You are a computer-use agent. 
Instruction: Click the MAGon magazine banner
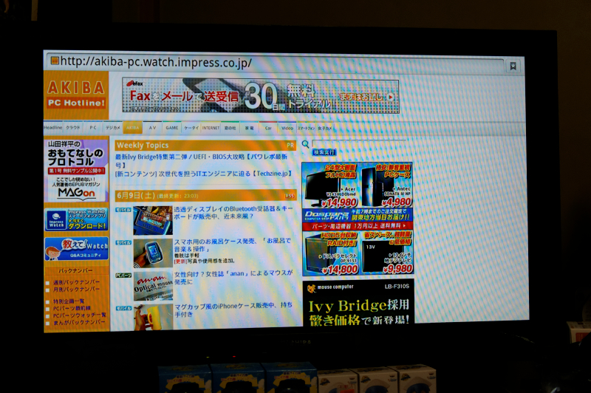tap(76, 171)
